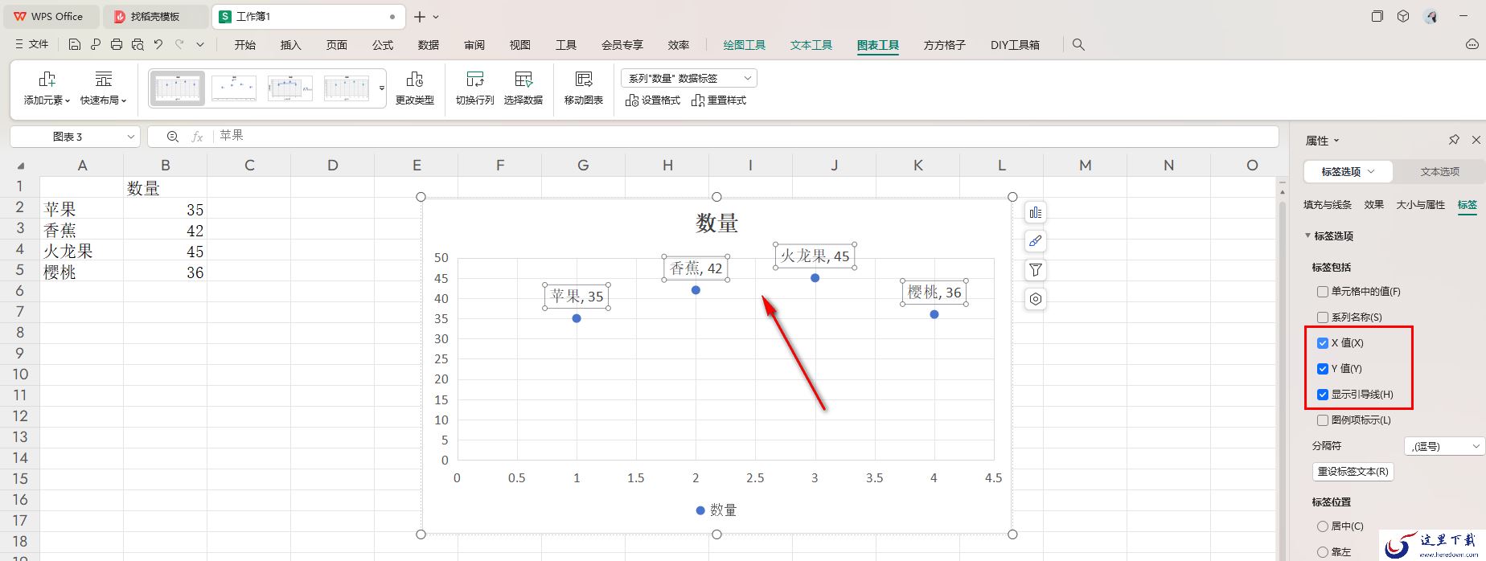Select the 靠左 label position radio

pyautogui.click(x=1323, y=552)
